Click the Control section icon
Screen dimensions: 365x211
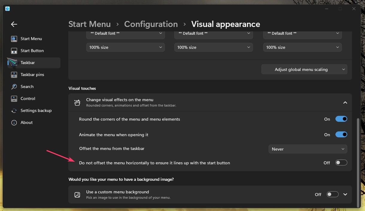point(14,99)
